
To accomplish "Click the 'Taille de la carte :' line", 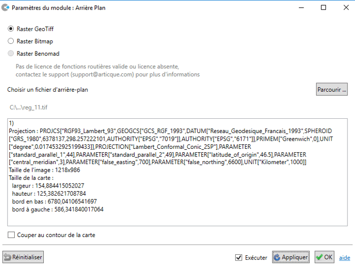I will 31,178.
